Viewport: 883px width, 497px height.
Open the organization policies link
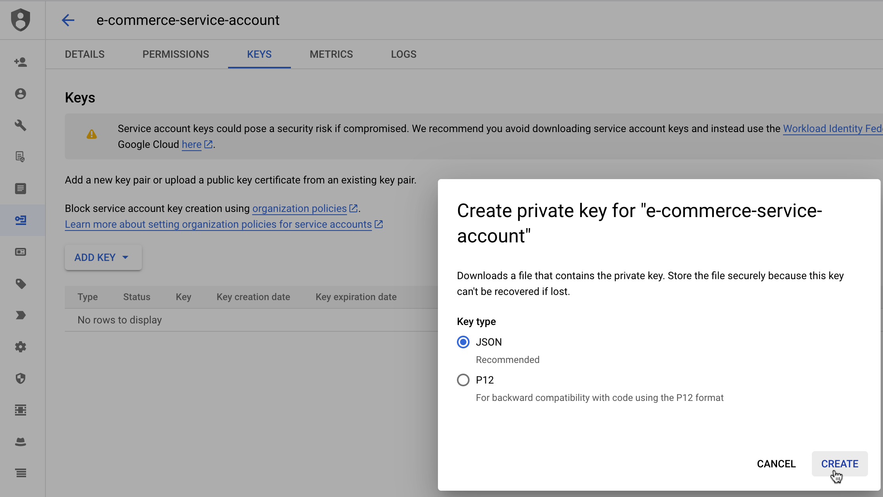(x=299, y=208)
